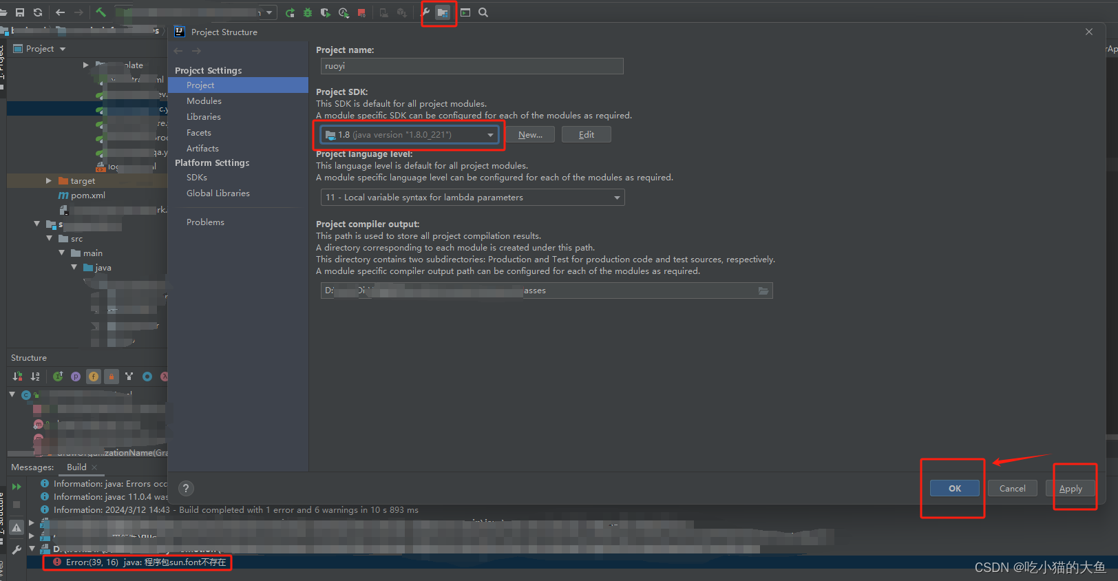Click the Synchronize refresh icon
The image size is (1118, 581).
tap(38, 12)
